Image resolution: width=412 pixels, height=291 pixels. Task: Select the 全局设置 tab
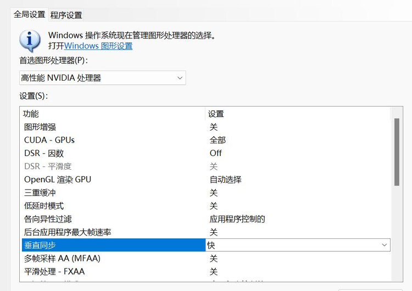tap(29, 15)
